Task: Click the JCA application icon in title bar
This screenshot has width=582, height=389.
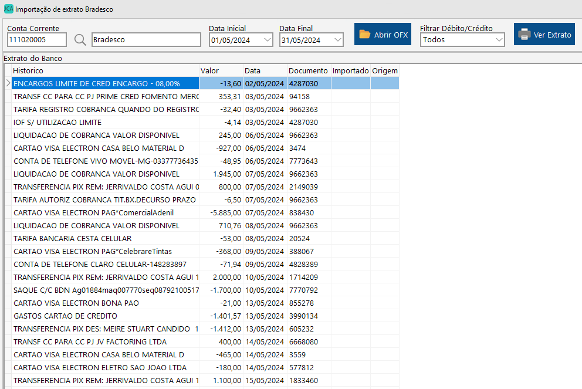Action: click(8, 9)
